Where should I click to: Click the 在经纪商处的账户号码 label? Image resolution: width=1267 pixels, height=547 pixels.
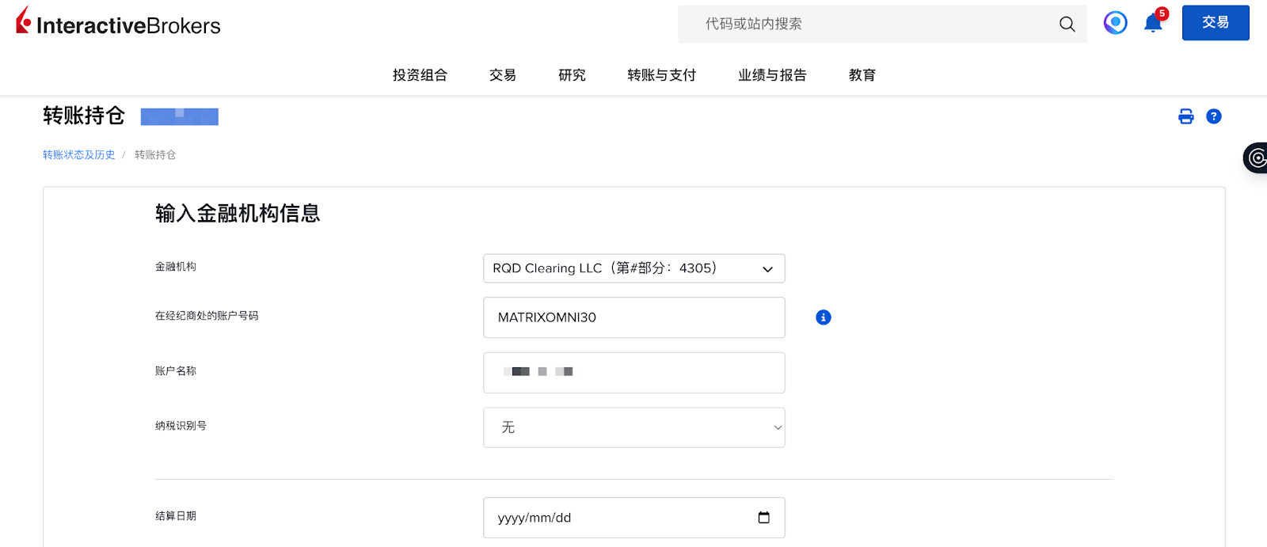207,316
